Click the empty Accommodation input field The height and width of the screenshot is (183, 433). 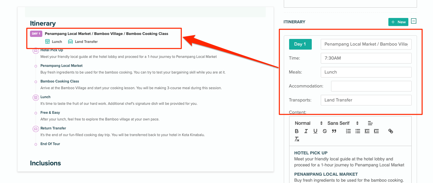coord(371,86)
